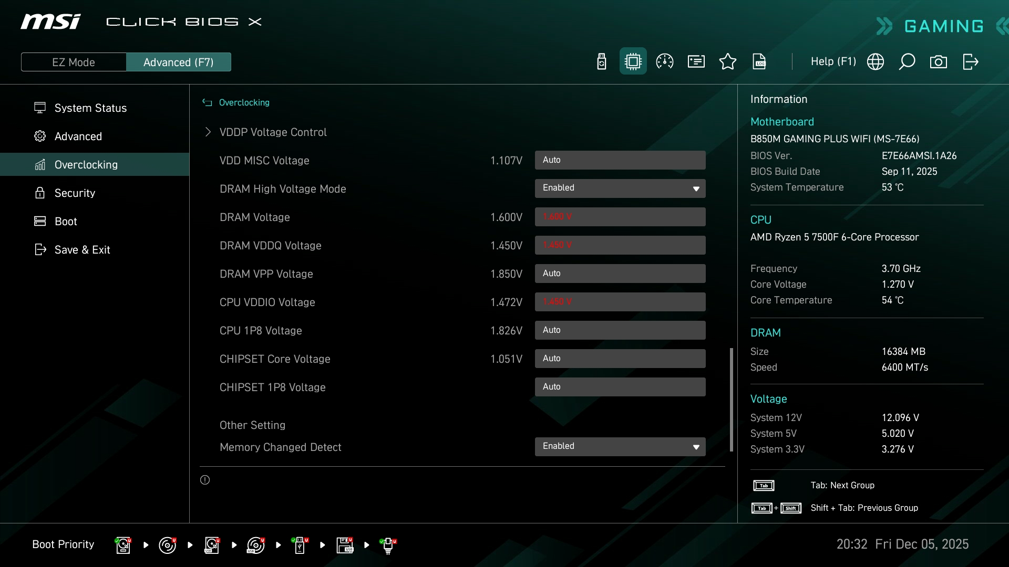Open the Security section

[x=95, y=193]
